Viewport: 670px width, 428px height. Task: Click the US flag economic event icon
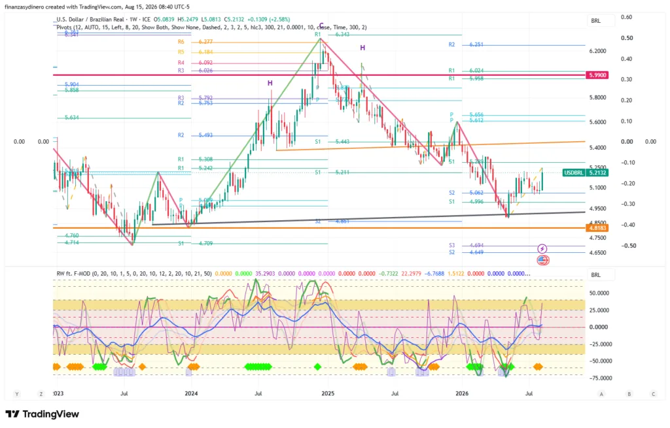pos(542,259)
